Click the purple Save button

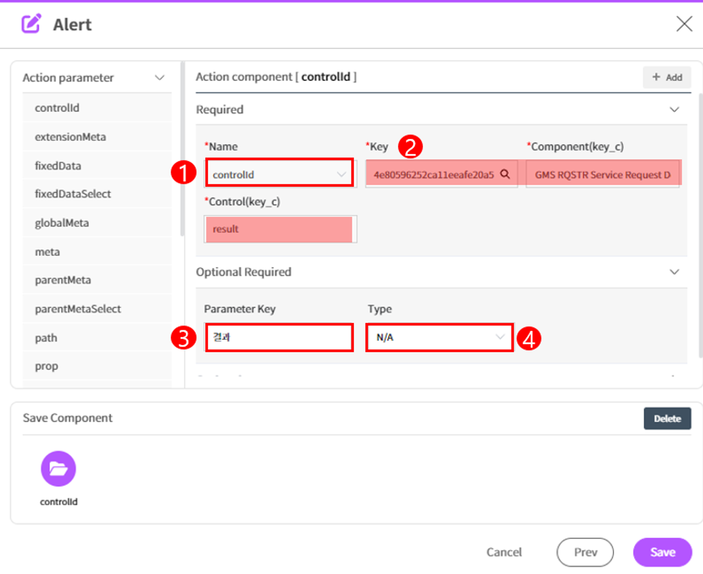pyautogui.click(x=663, y=552)
